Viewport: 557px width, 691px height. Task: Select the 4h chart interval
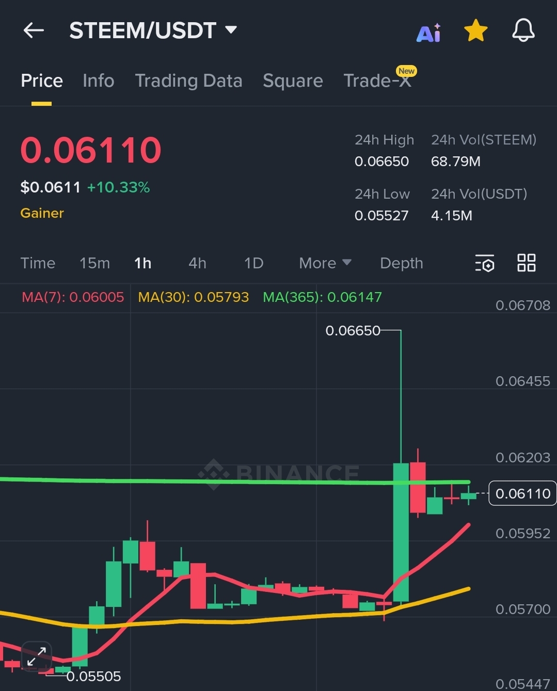pos(197,263)
